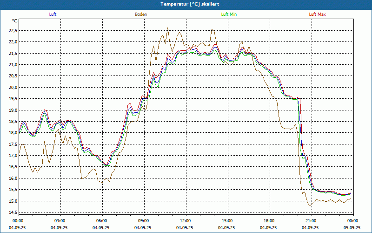The height and width of the screenshot is (233, 372).
Task: Select the "Boden" legend label
Action: click(x=141, y=14)
